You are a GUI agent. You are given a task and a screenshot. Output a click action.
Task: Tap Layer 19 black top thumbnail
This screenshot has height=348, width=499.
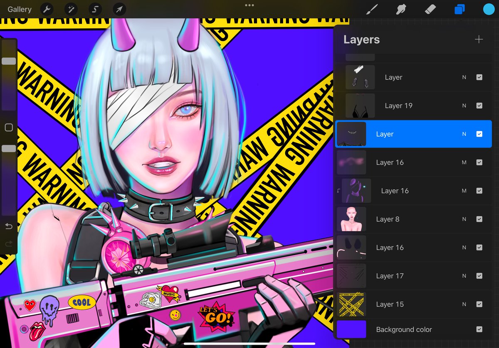(360, 105)
